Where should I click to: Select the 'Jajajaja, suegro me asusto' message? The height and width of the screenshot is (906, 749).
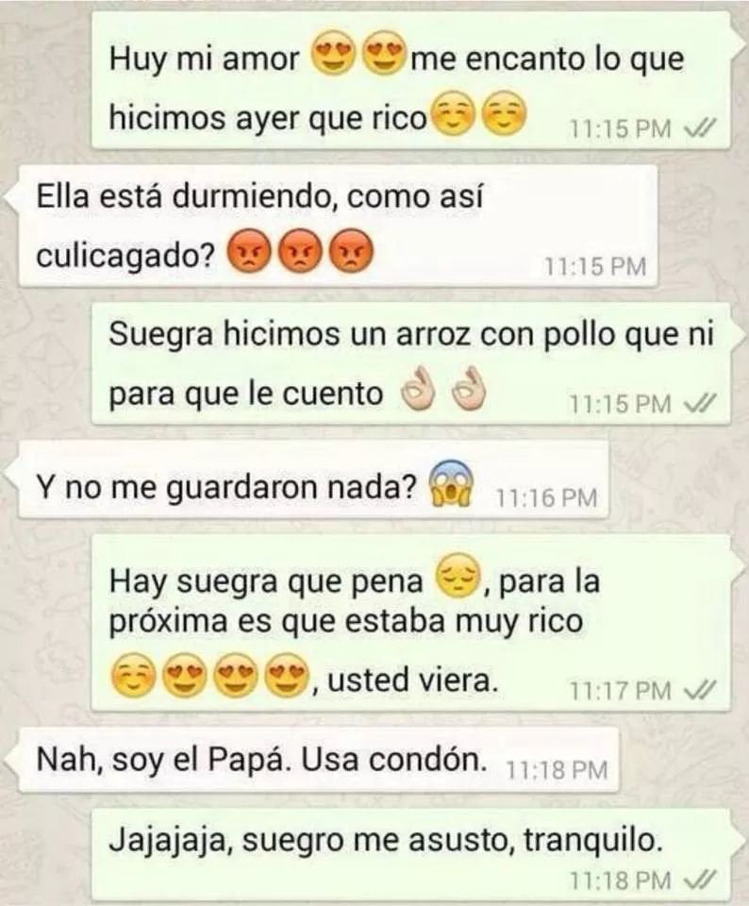point(410,855)
